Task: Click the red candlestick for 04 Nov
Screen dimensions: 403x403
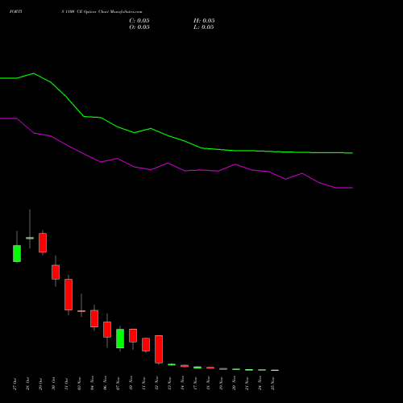Action: 94,318
